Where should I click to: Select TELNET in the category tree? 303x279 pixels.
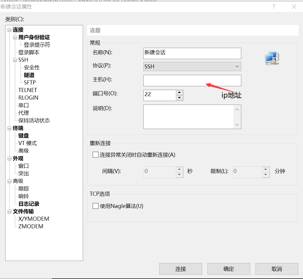(28, 90)
